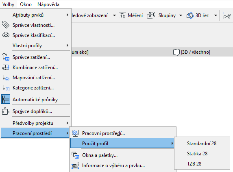Click the Pracovní prostředí... monitor icon
This screenshot has width=233, height=172.
coord(75,133)
